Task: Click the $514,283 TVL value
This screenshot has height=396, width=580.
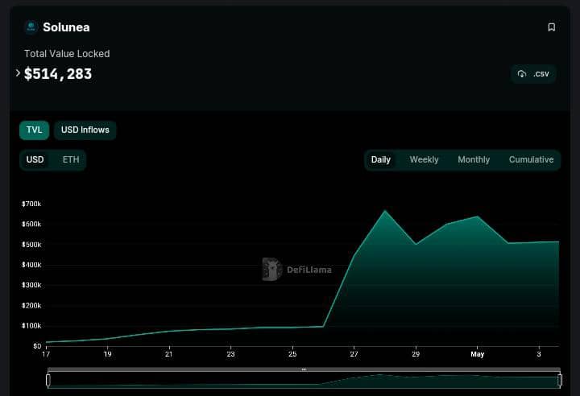Action: 58,74
